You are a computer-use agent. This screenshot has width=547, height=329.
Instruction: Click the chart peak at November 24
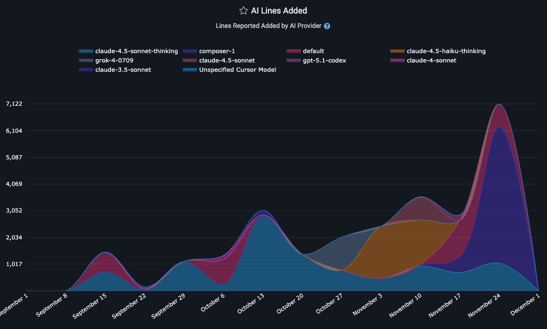(499, 104)
